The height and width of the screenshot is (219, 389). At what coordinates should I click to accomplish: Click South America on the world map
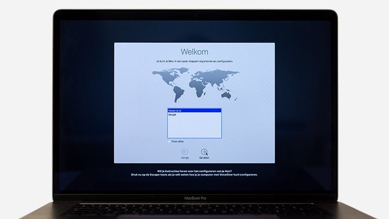click(x=178, y=94)
